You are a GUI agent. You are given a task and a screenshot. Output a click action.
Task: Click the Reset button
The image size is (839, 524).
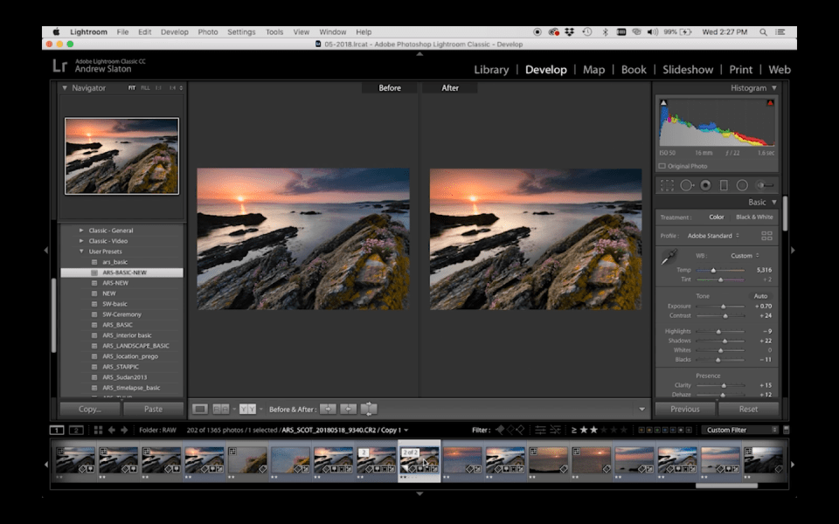[x=748, y=409]
